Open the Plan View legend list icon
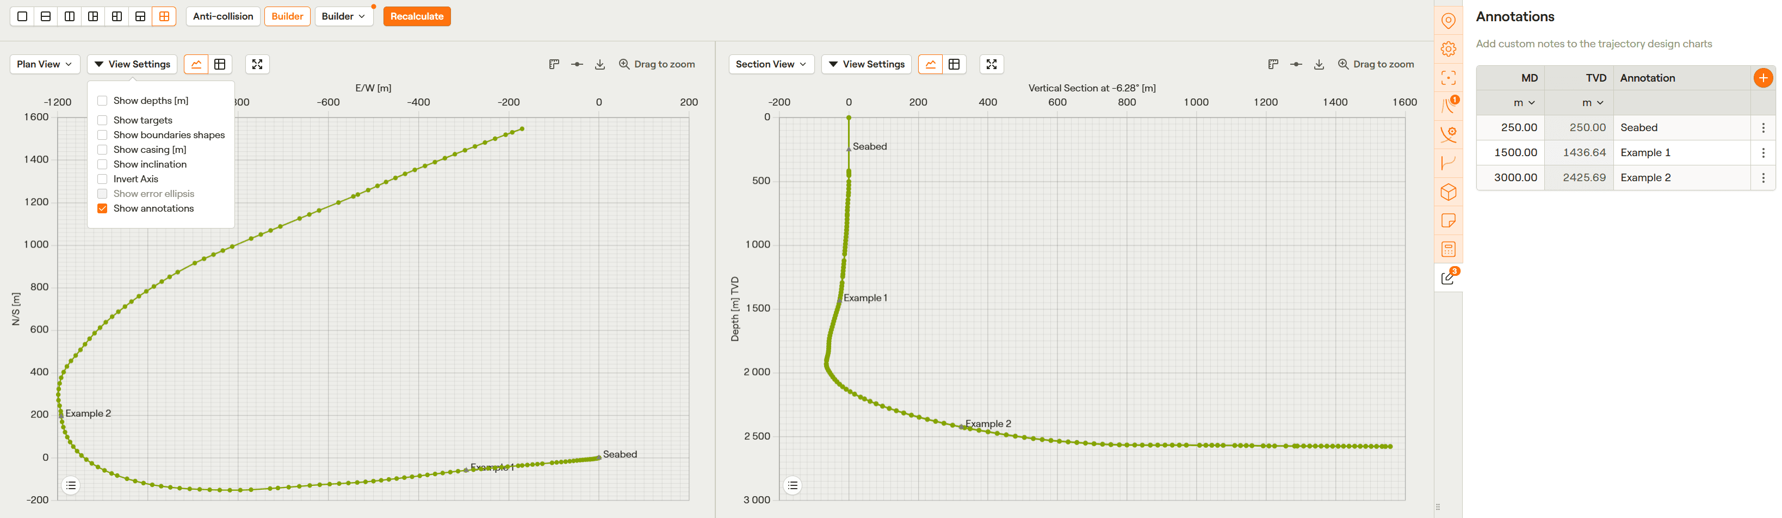The image size is (1782, 518). (71, 485)
